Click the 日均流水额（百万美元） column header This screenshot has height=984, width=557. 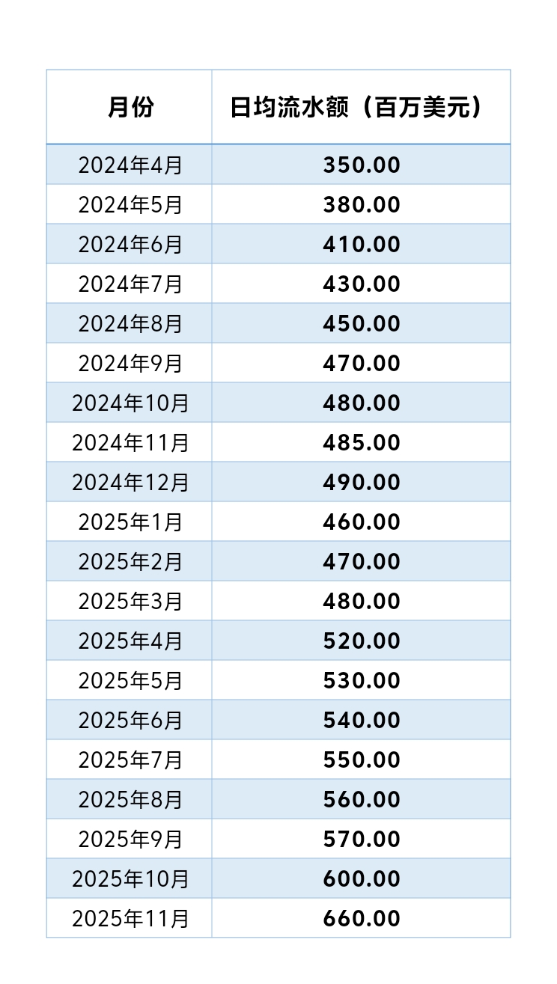[x=361, y=107]
